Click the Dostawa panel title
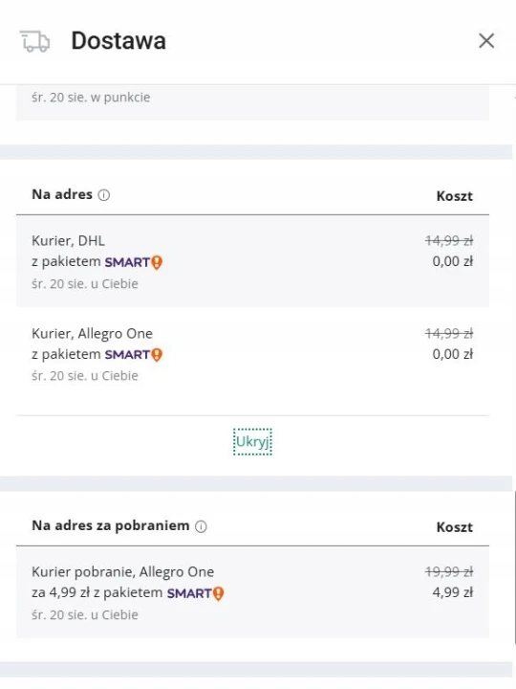This screenshot has width=516, height=689. pyautogui.click(x=118, y=41)
